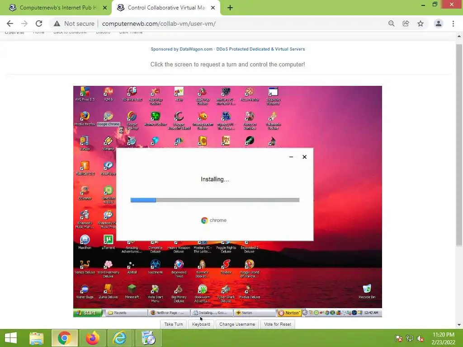Switch to Computernewb's Internet Pub tab

pyautogui.click(x=58, y=8)
